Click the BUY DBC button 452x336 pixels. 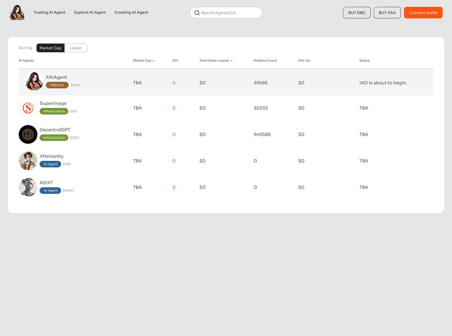tap(357, 12)
